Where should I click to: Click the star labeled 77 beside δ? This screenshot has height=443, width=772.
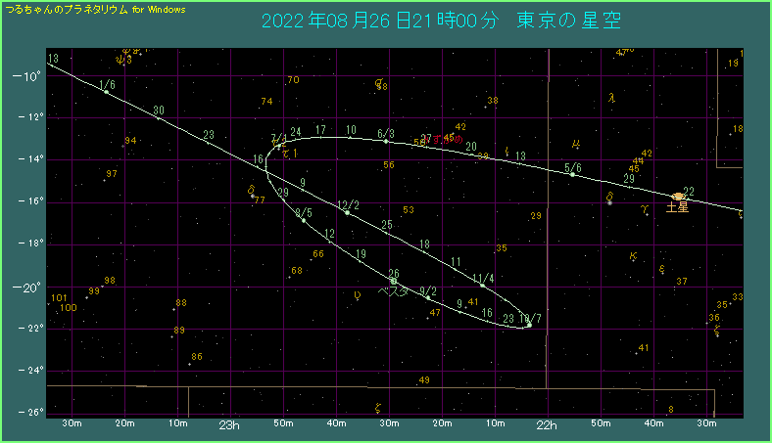click(x=260, y=199)
